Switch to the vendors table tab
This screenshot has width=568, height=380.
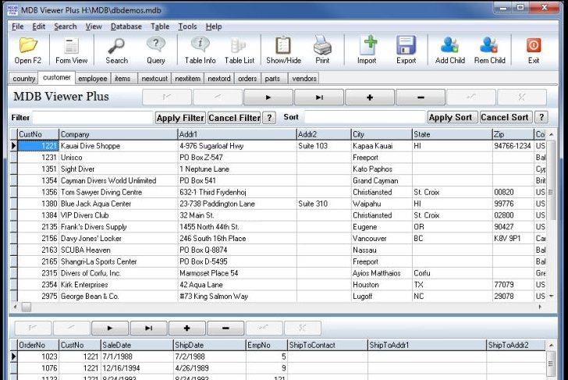(304, 79)
